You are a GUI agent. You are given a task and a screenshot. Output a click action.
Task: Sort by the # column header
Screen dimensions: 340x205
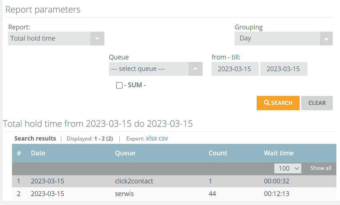click(19, 153)
